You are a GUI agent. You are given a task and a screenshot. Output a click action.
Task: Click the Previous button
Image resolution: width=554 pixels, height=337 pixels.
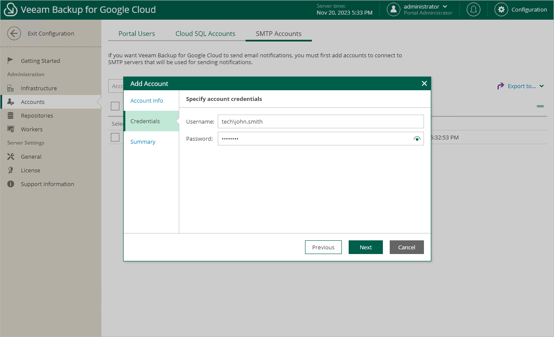323,247
